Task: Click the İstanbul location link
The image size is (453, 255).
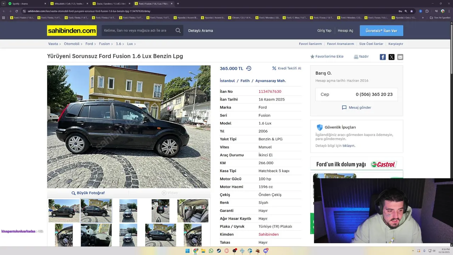Action: [227, 81]
